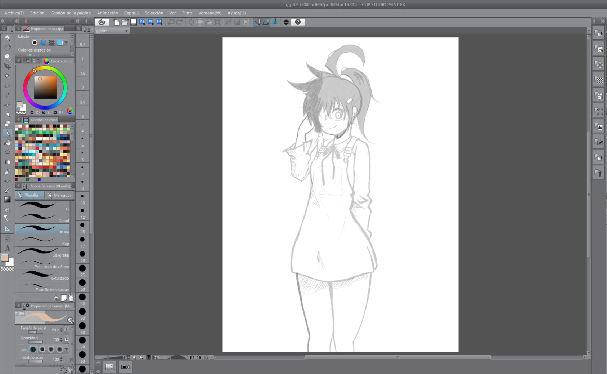607x374 pixels.
Task: Choose the Saji pen
Action: [42, 241]
